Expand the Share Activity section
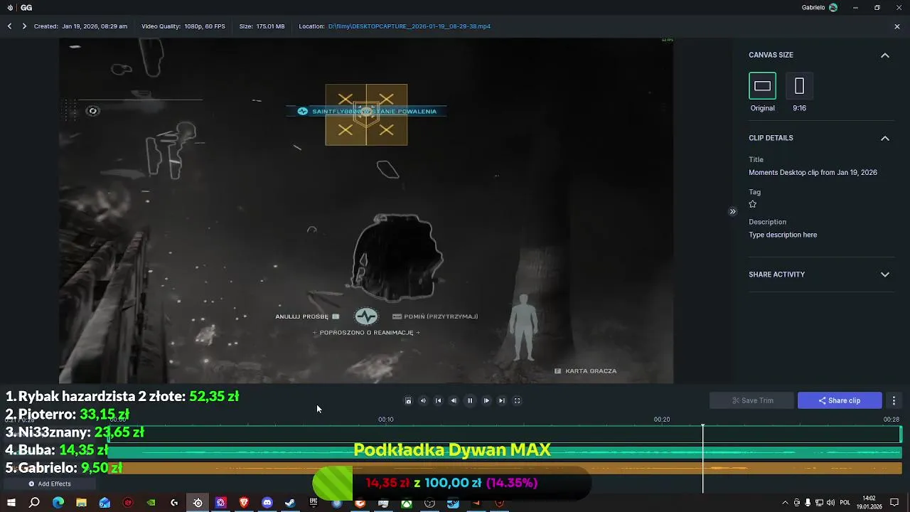Viewport: 910px width, 512px height. pyautogui.click(x=885, y=274)
